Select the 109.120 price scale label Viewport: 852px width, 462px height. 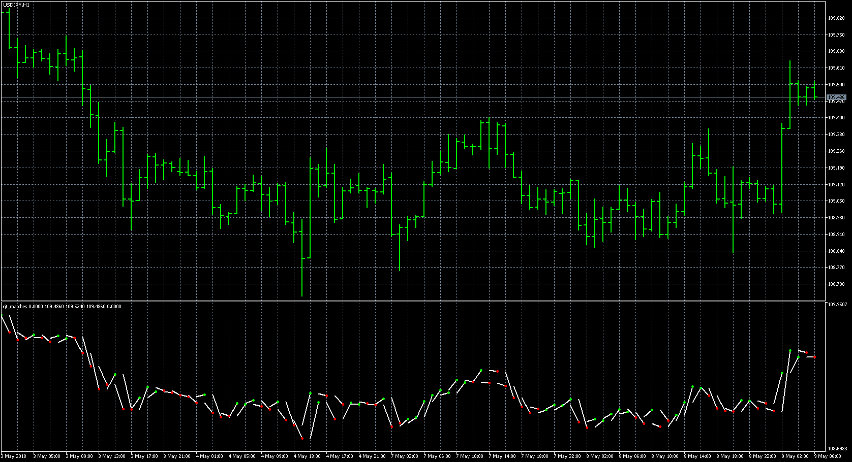coord(836,185)
